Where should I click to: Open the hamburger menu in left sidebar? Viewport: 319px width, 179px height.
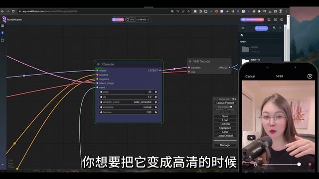[x=2, y=25]
